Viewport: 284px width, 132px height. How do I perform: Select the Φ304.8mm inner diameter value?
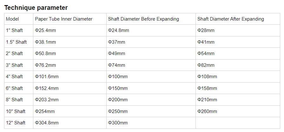pyautogui.click(x=47, y=123)
